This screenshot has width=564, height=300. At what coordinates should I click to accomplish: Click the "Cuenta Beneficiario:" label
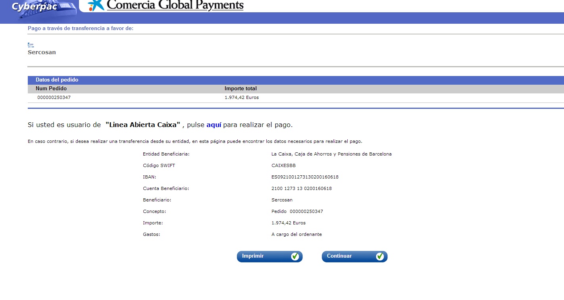166,188
